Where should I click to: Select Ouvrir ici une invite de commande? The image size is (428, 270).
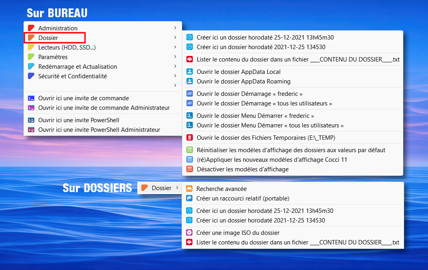[x=83, y=98]
